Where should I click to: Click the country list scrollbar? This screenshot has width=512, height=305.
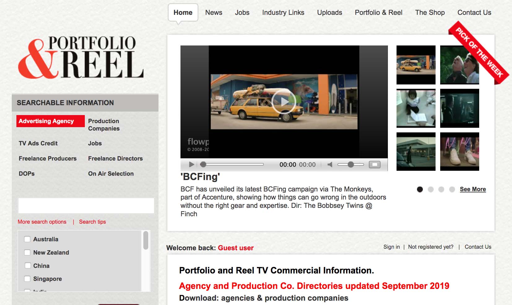click(146, 241)
